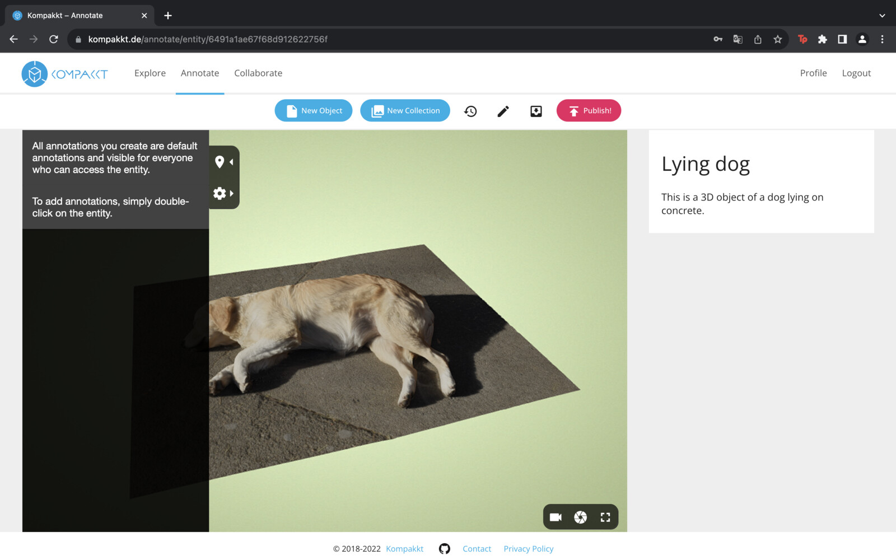
Task: Open the browser profile avatar
Action: [x=862, y=39]
